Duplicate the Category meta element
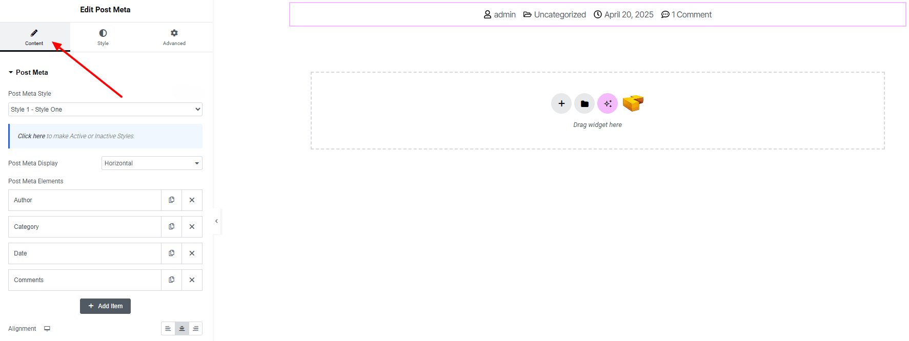Viewport: 909px width, 341px height. point(171,227)
